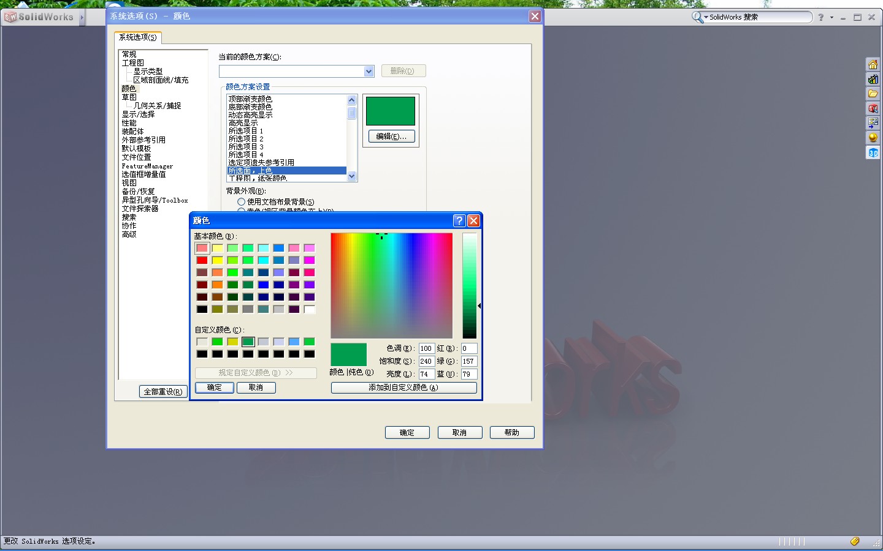Screen dimensions: 883x551
Task: Open the SolidWorks Search results pane icon
Action: [873, 108]
